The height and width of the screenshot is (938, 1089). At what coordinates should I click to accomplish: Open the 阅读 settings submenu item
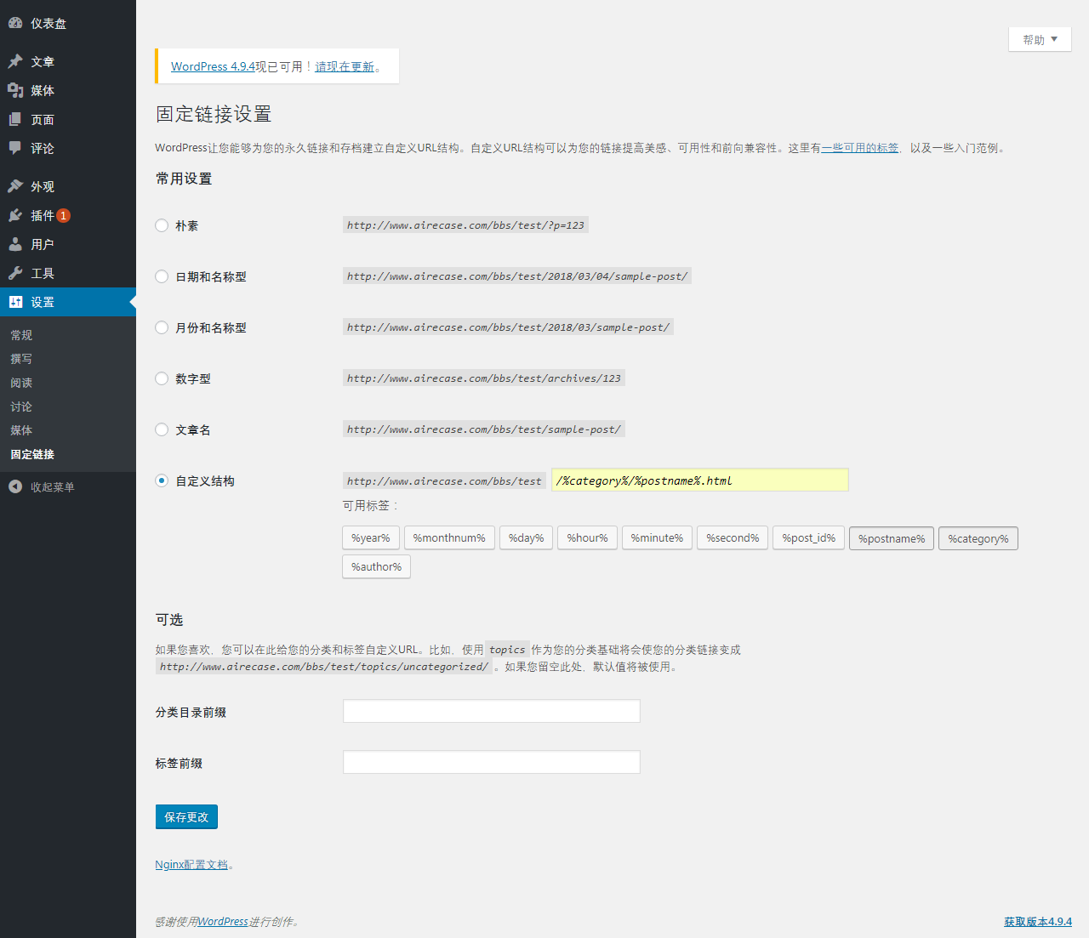pyautogui.click(x=21, y=383)
